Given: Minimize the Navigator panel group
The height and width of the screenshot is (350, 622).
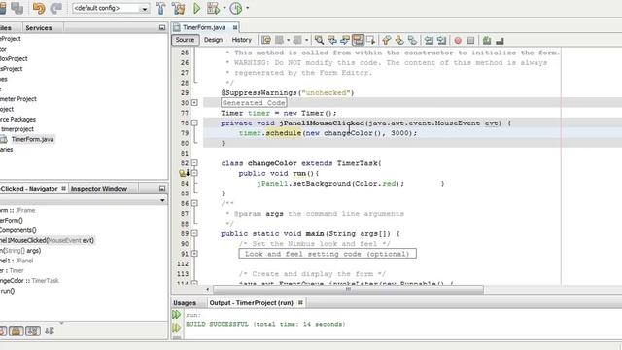Looking at the screenshot, I should (162, 188).
